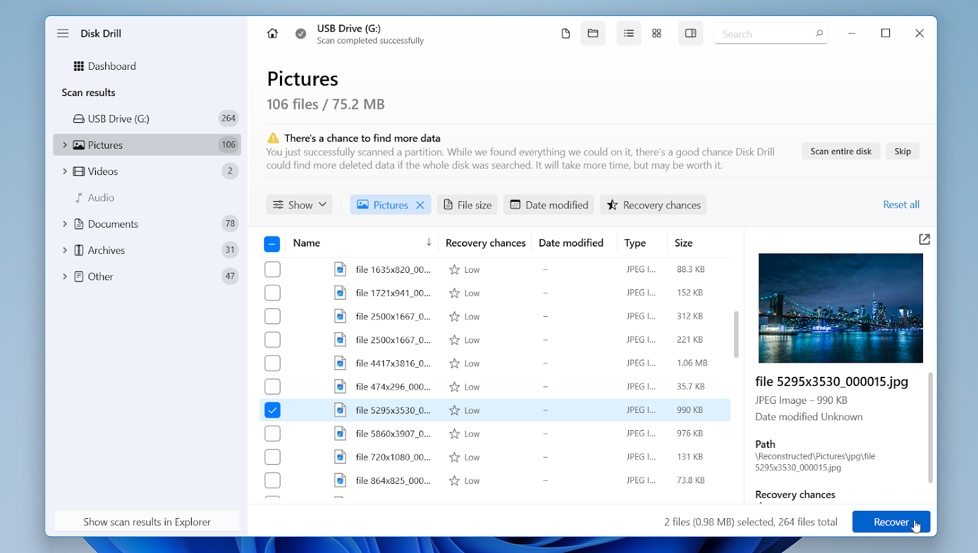The width and height of the screenshot is (978, 553).
Task: Switch to folder view icon
Action: (x=593, y=34)
